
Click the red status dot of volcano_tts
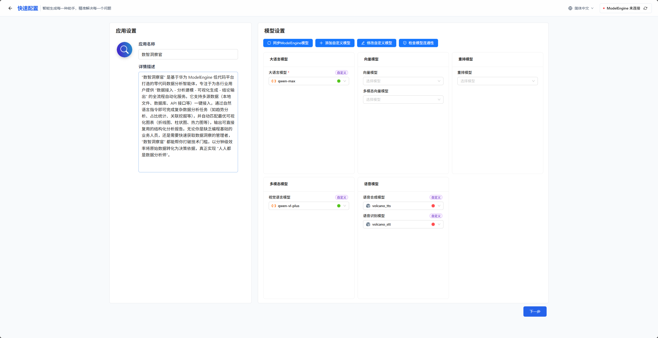pos(433,206)
